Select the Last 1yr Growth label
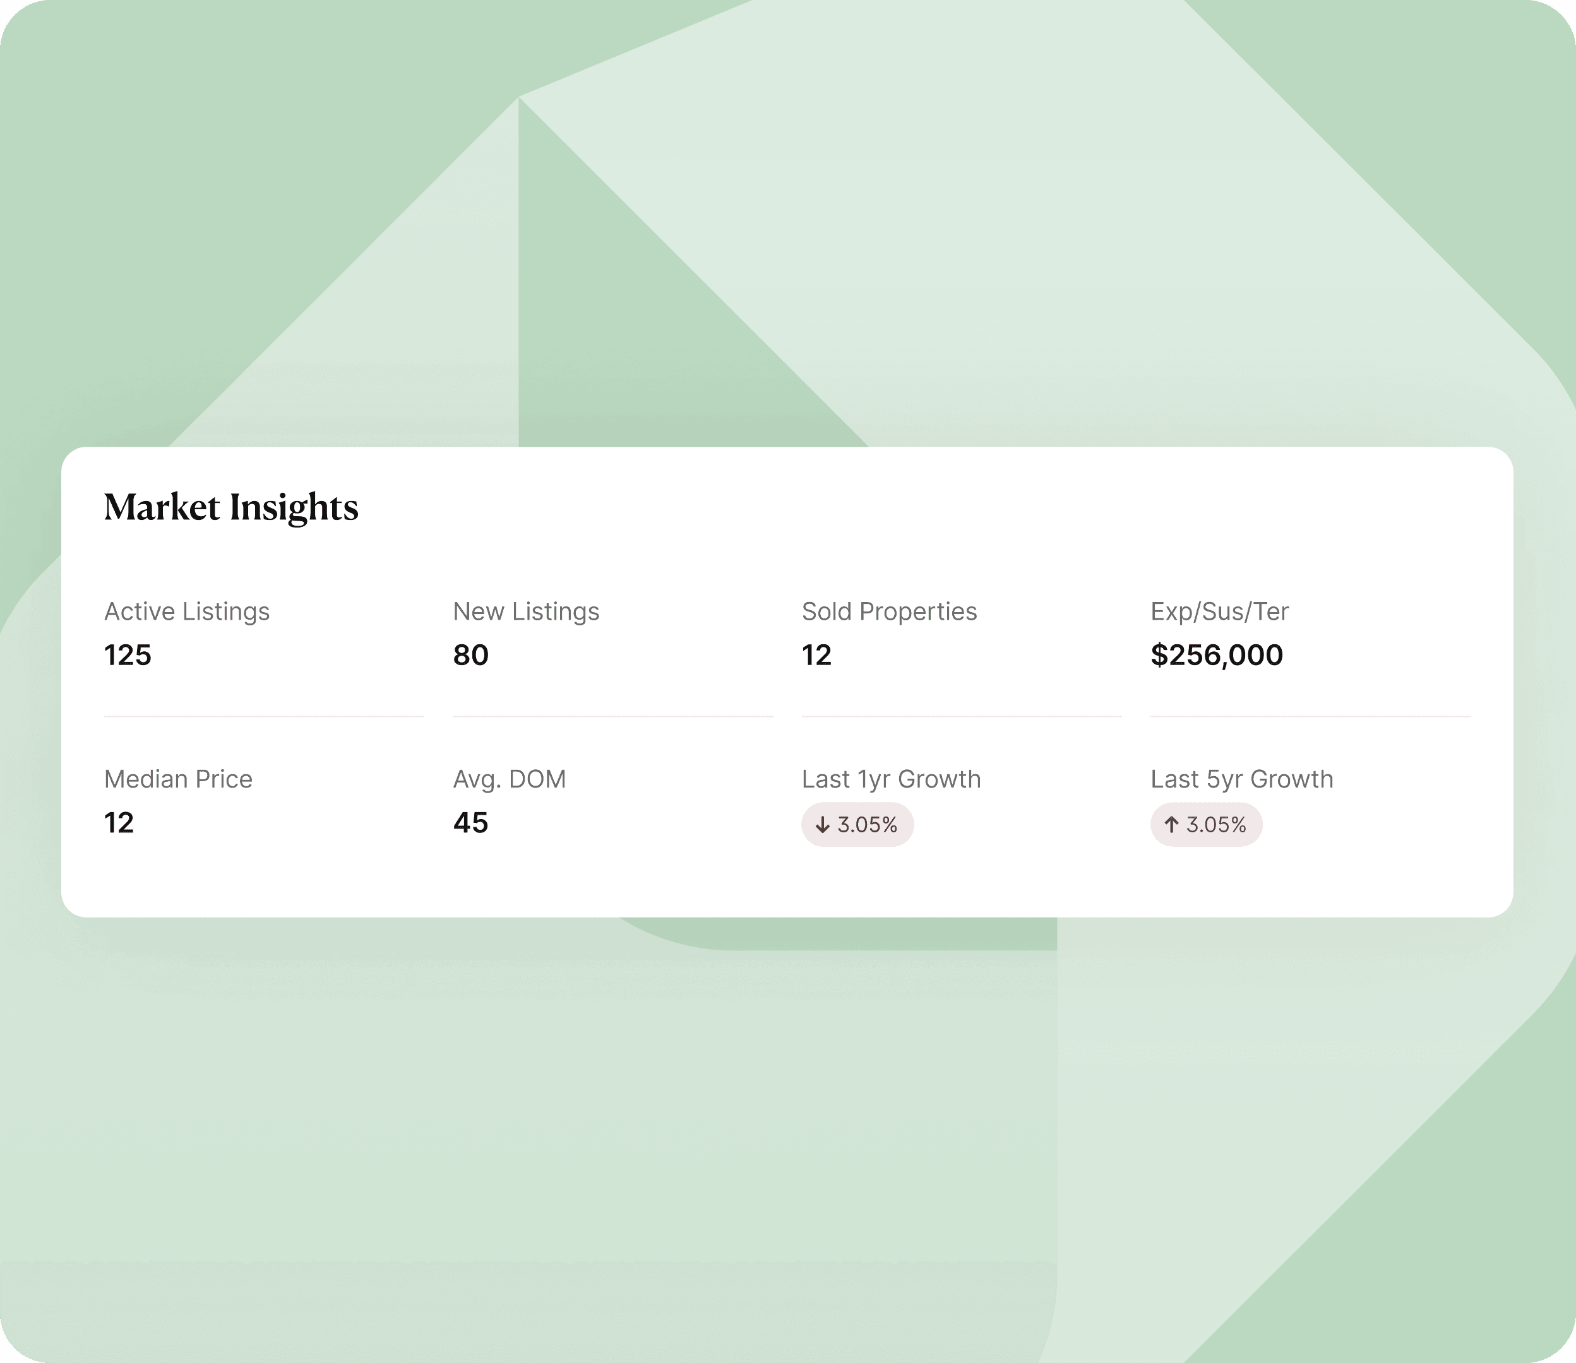 coord(891,779)
